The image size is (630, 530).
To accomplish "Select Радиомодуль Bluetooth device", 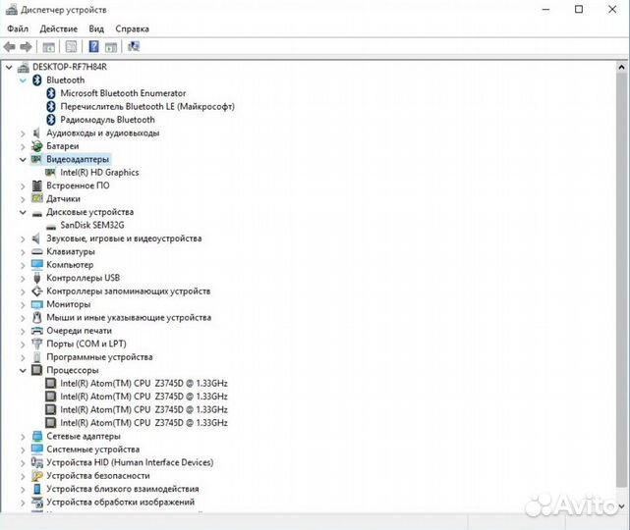I will click(107, 120).
